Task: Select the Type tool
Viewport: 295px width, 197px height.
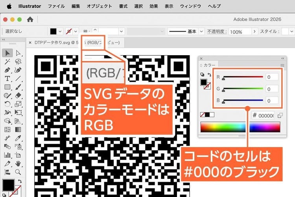Action: point(7,78)
